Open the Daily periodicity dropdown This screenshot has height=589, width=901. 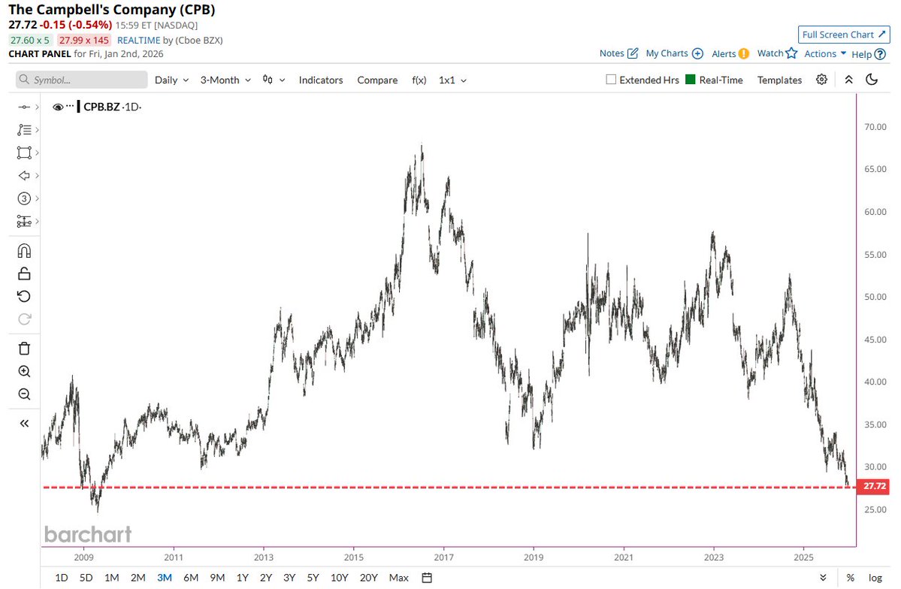(x=171, y=80)
